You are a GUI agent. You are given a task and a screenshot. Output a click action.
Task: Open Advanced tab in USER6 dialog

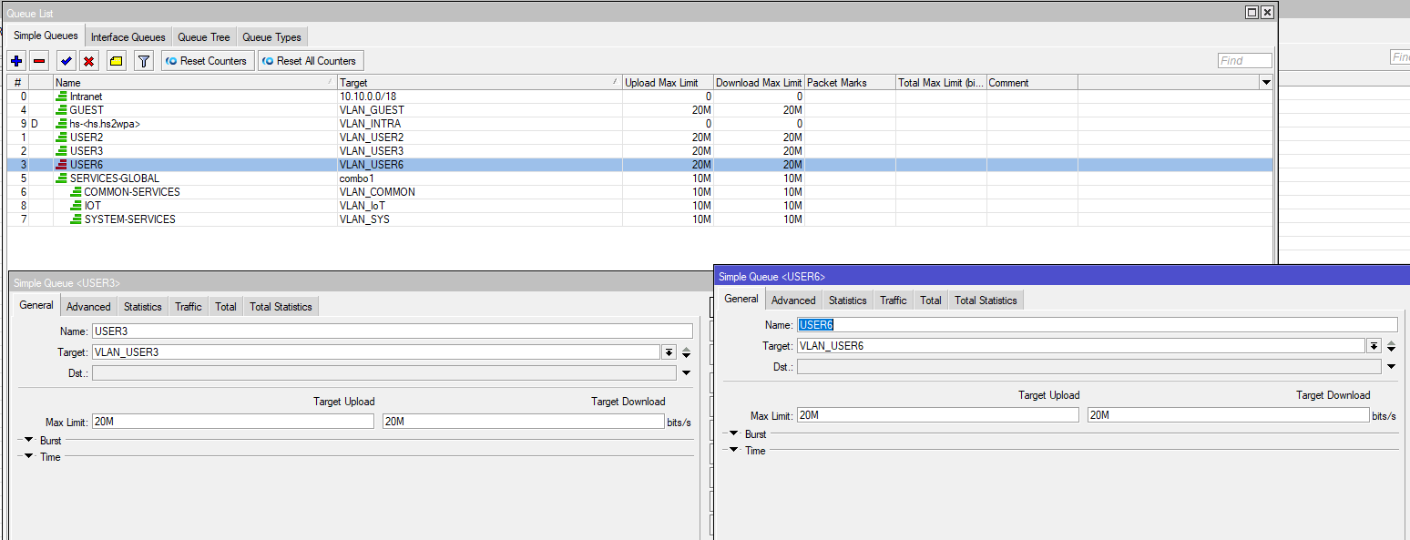click(x=792, y=301)
